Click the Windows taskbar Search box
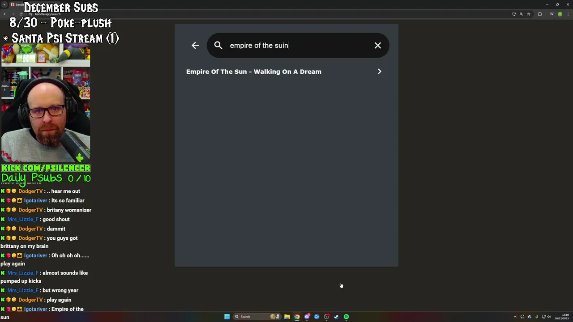Screen dimensions: 573x322 pyautogui.click(x=257, y=317)
